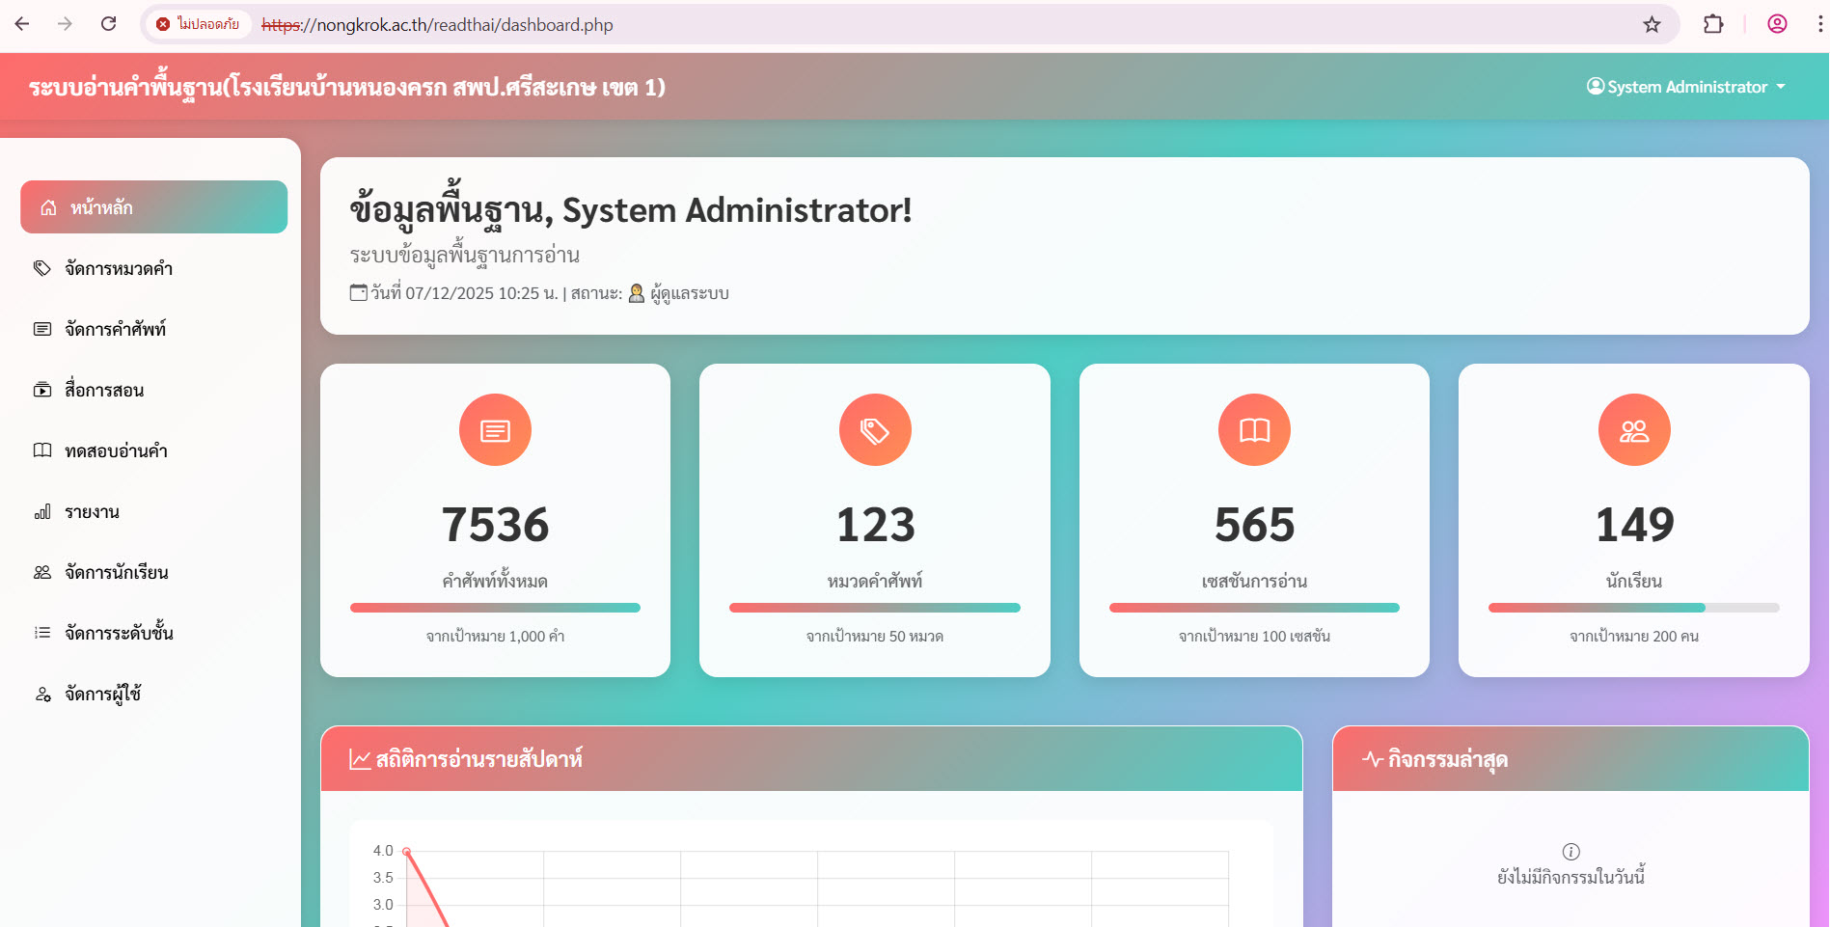
Task: Click the info icon above ยังไม่มีกิจกรรมในวันนี้
Action: pyautogui.click(x=1571, y=851)
